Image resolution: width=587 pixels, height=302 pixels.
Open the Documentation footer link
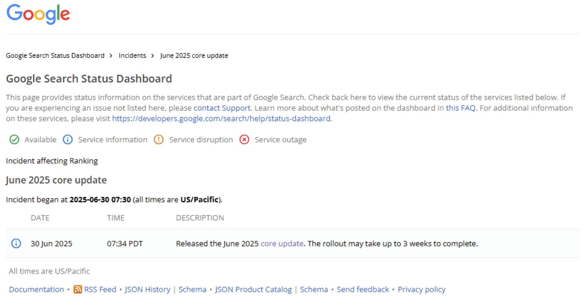click(x=36, y=290)
